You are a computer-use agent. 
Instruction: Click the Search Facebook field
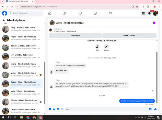tap(26, 13)
